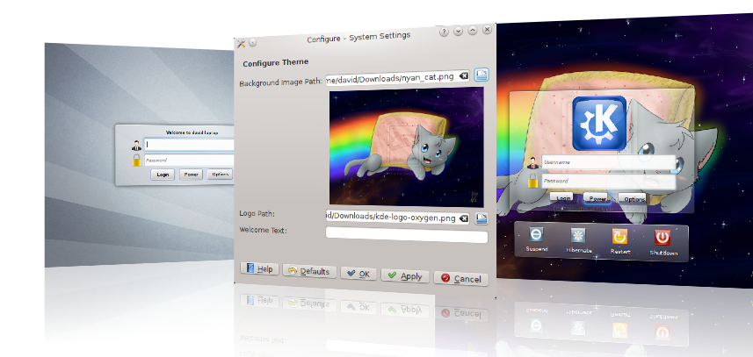Viewport: 753px width, 357px height.
Task: Click the KDE logo in right login screen
Action: point(599,123)
